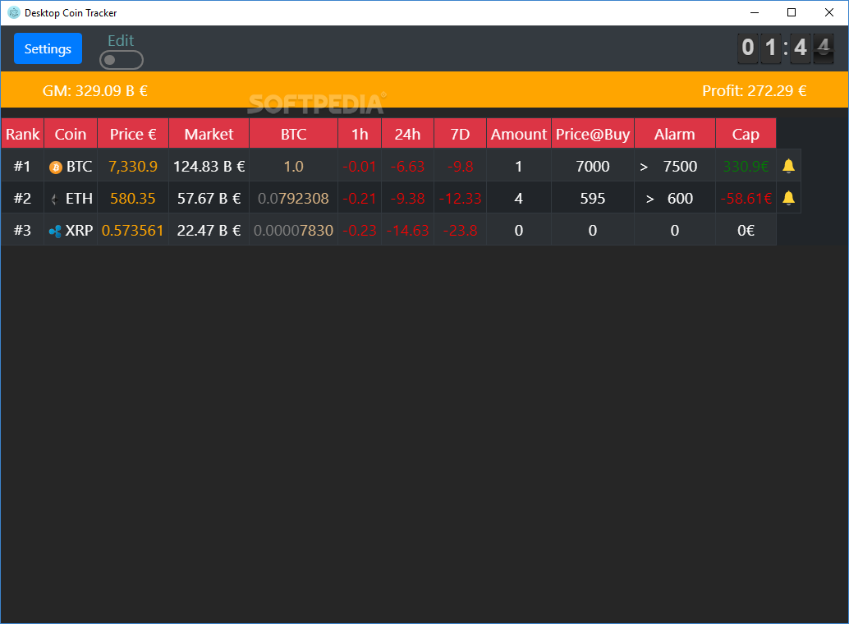Click the 7D change -23.8
The image size is (849, 624).
(461, 230)
